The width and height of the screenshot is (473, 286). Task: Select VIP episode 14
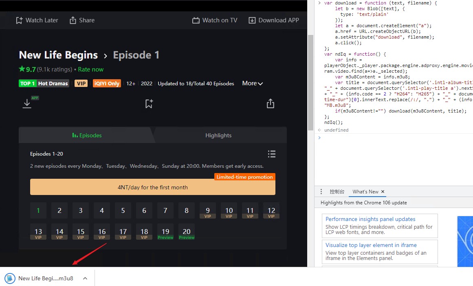pyautogui.click(x=59, y=232)
